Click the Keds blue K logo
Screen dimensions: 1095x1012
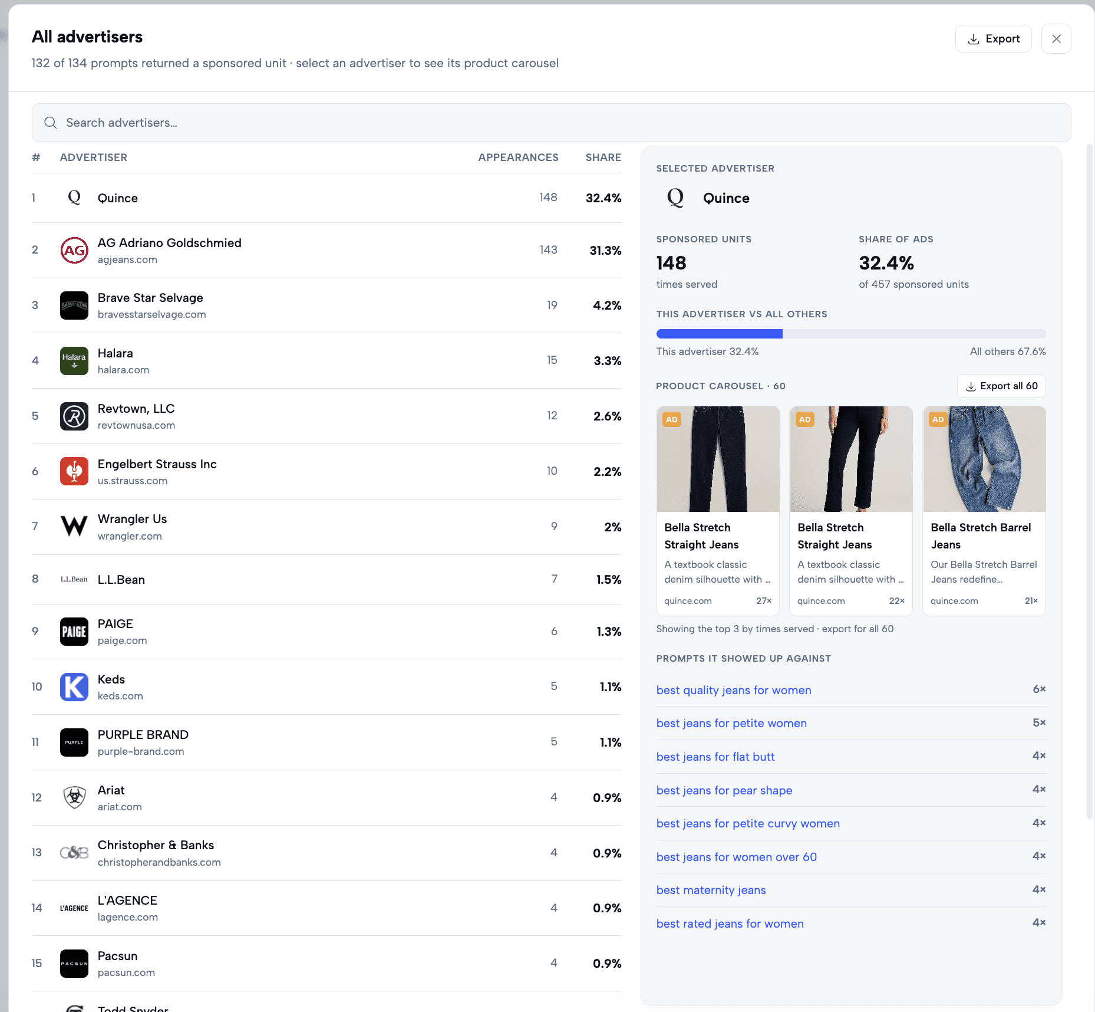click(74, 687)
